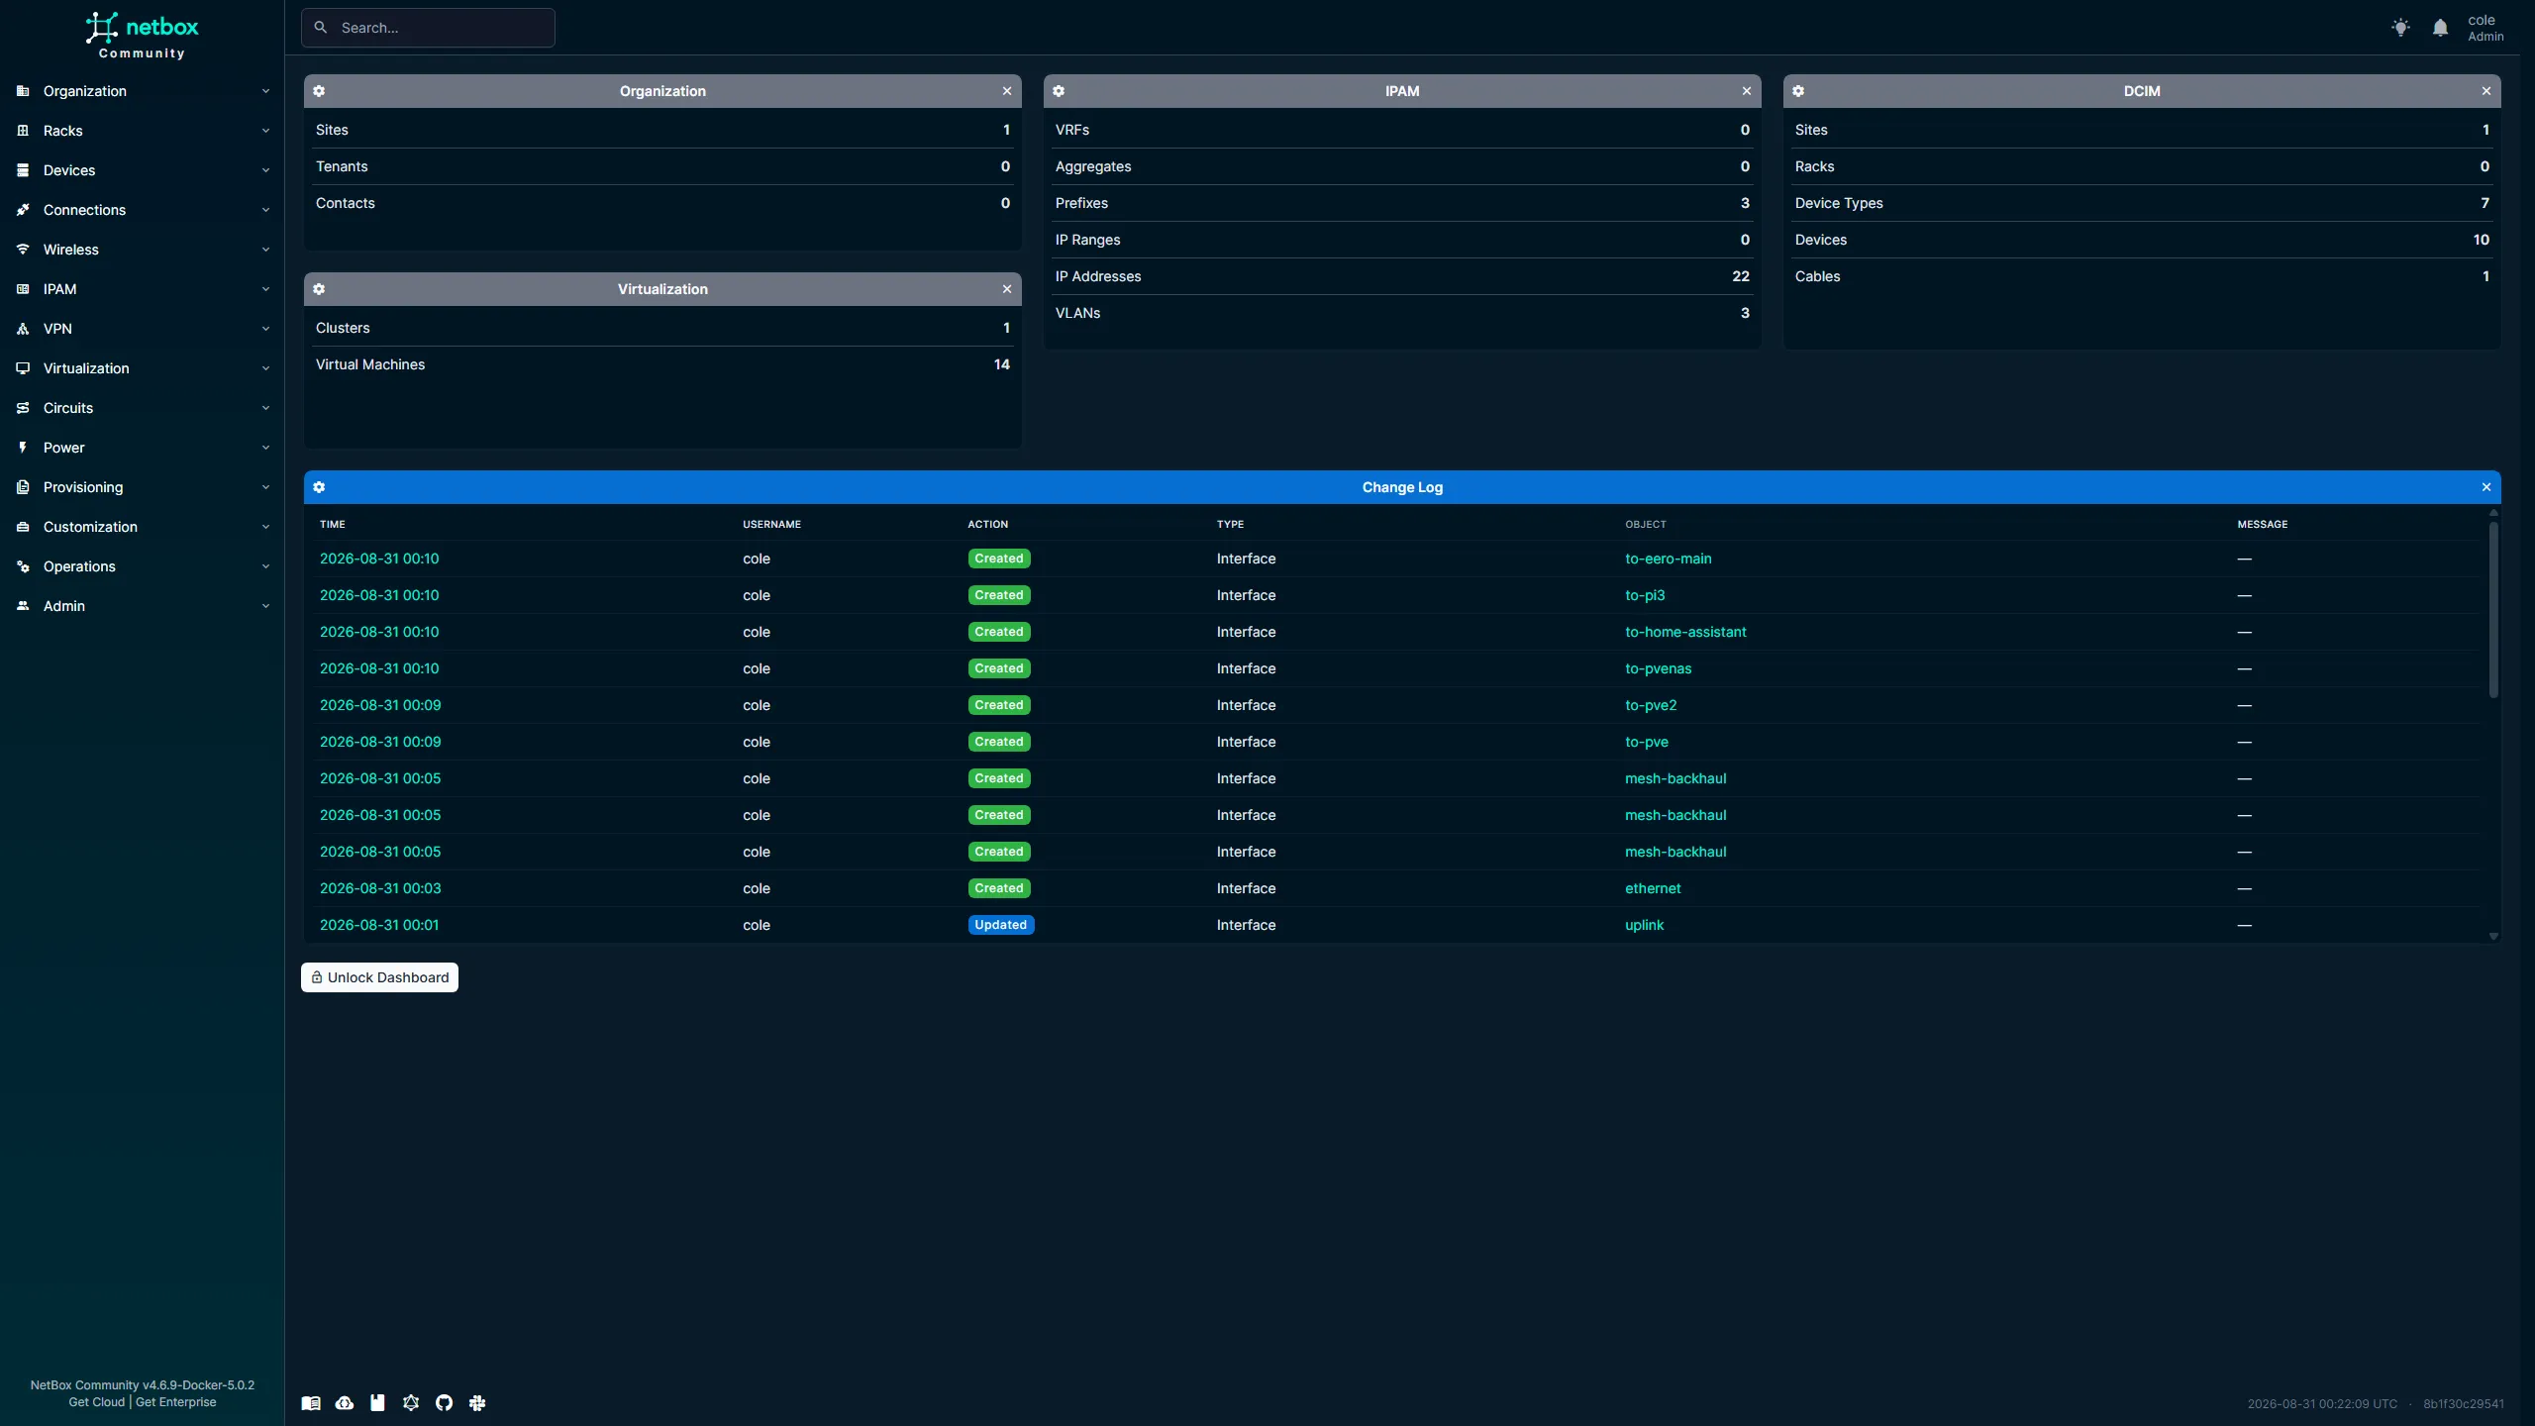Configure the Organization widget gear

(x=319, y=91)
